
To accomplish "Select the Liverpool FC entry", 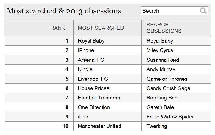I will point(93,79).
